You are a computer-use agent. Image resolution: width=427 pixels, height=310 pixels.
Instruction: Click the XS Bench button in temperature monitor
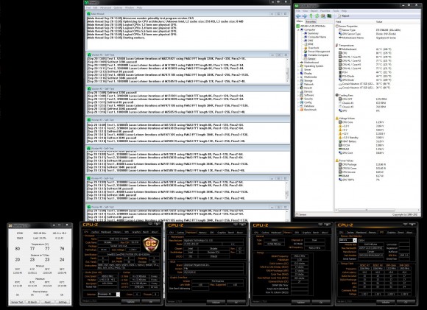coord(32,302)
